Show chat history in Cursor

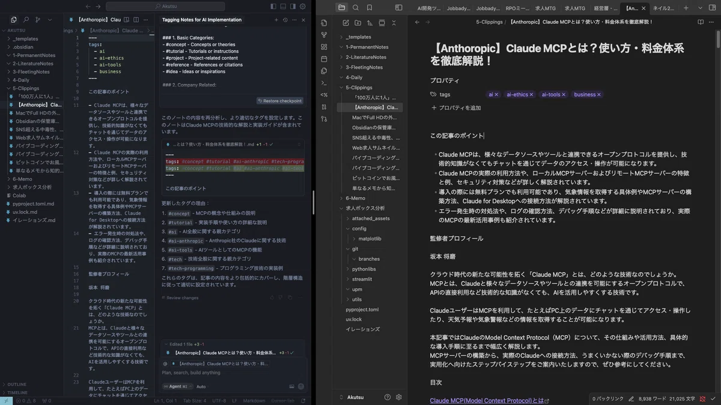[285, 20]
